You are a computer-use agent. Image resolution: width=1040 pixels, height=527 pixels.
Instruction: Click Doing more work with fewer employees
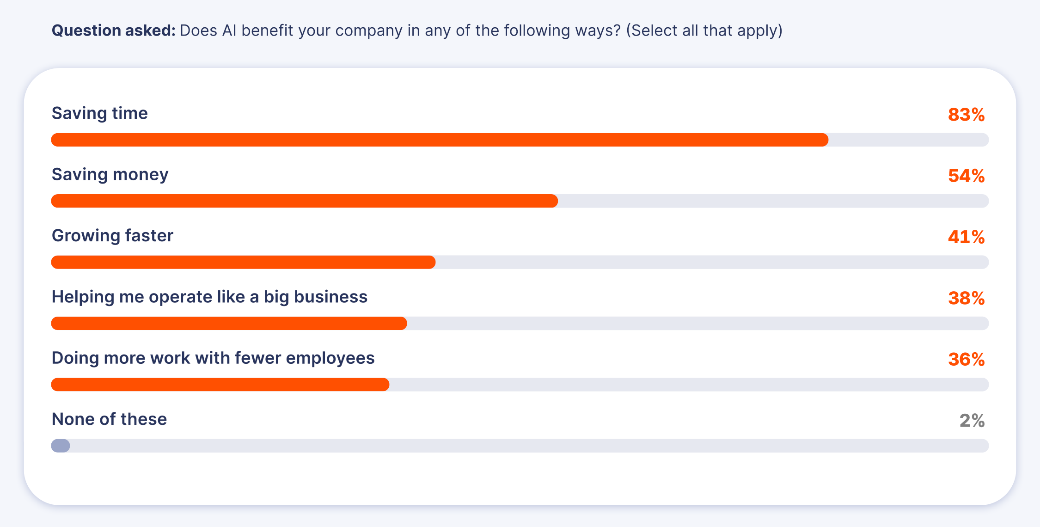(x=213, y=358)
